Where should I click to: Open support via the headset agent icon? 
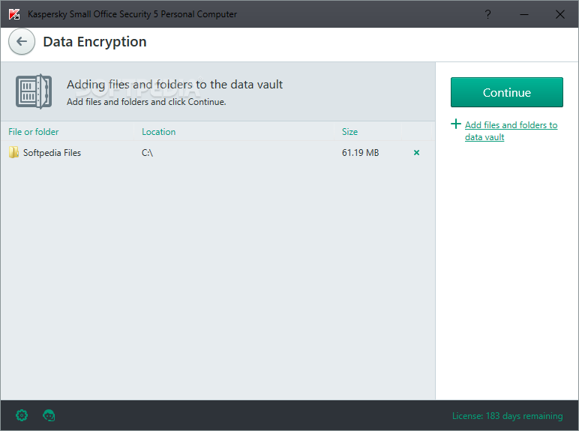point(49,415)
